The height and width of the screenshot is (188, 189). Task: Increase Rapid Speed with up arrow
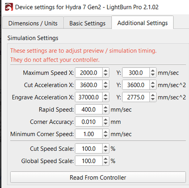(x=106, y=107)
